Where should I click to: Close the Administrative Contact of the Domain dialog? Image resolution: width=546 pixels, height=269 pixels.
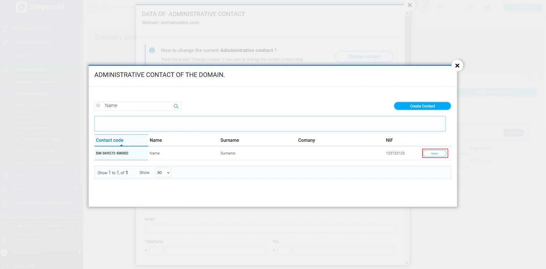(x=457, y=65)
